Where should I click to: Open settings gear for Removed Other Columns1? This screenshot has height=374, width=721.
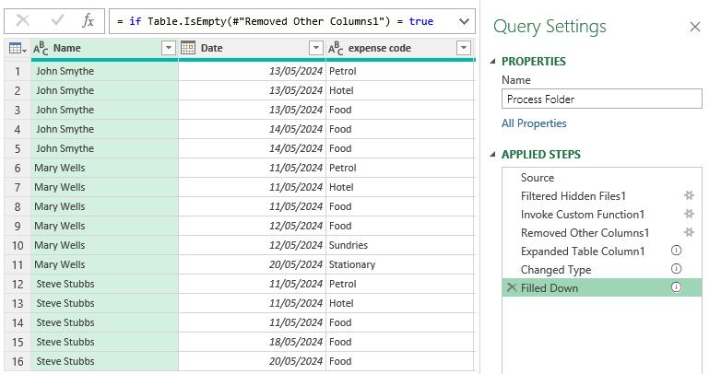click(689, 232)
